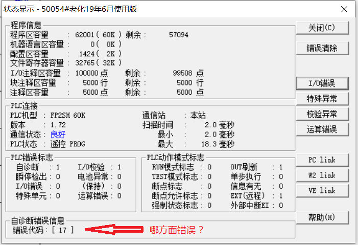Open the PC link status
The image size is (358, 245).
pyautogui.click(x=322, y=160)
